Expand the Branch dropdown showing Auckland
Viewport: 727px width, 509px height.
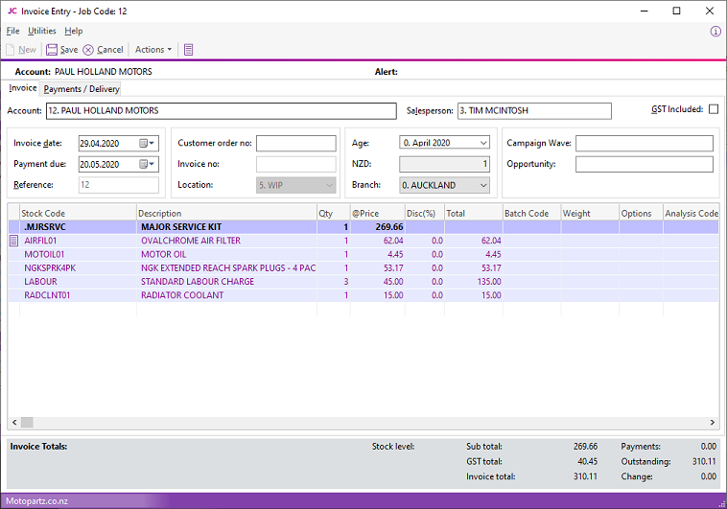pos(481,185)
